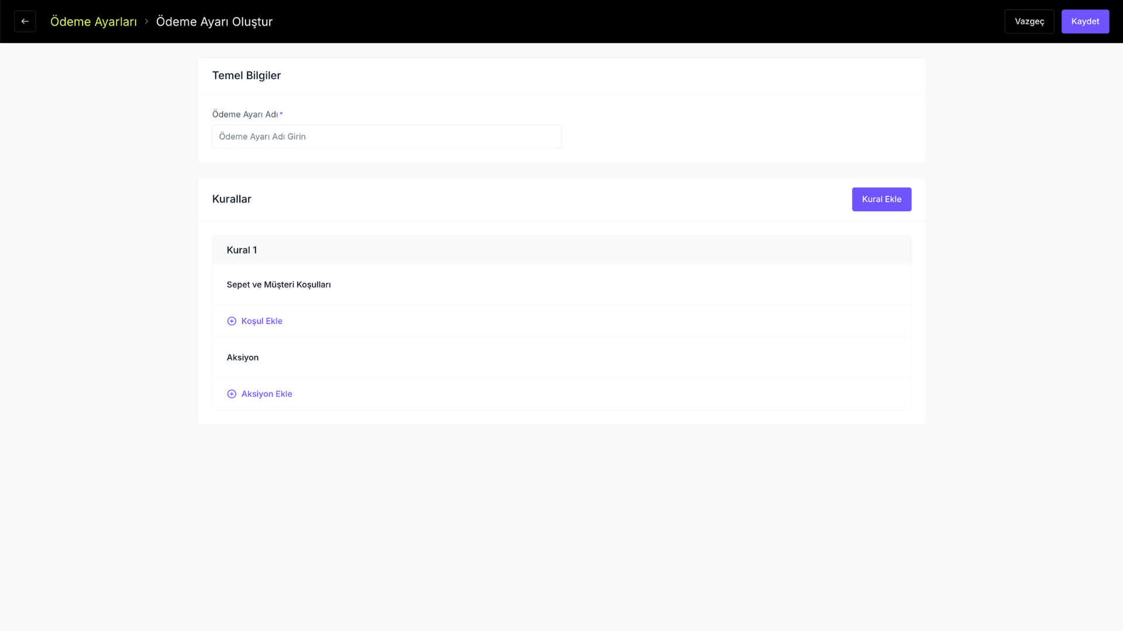Add a rule with Kural Ekle
Screen dimensions: 1123x631
pyautogui.click(x=881, y=199)
